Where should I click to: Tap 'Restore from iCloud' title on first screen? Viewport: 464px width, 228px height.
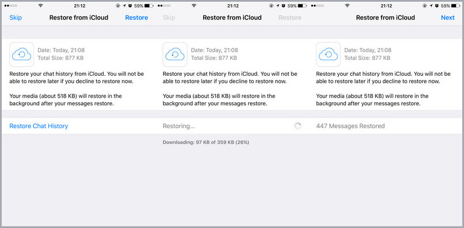[x=79, y=17]
